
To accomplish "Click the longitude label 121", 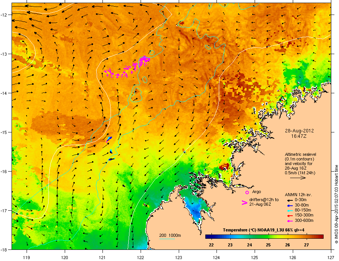I will tap(102, 257).
